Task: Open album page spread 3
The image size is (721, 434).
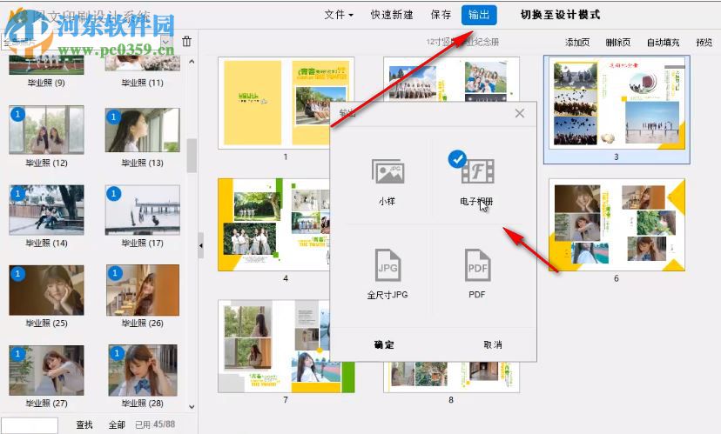Action: [617, 103]
